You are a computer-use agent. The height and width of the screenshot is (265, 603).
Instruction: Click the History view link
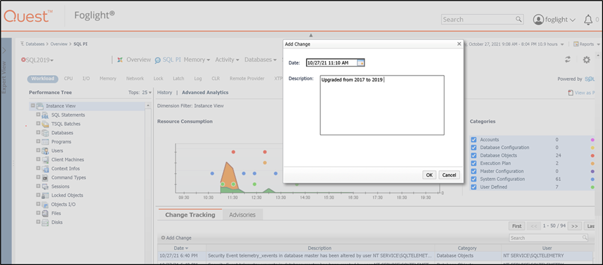tap(165, 93)
